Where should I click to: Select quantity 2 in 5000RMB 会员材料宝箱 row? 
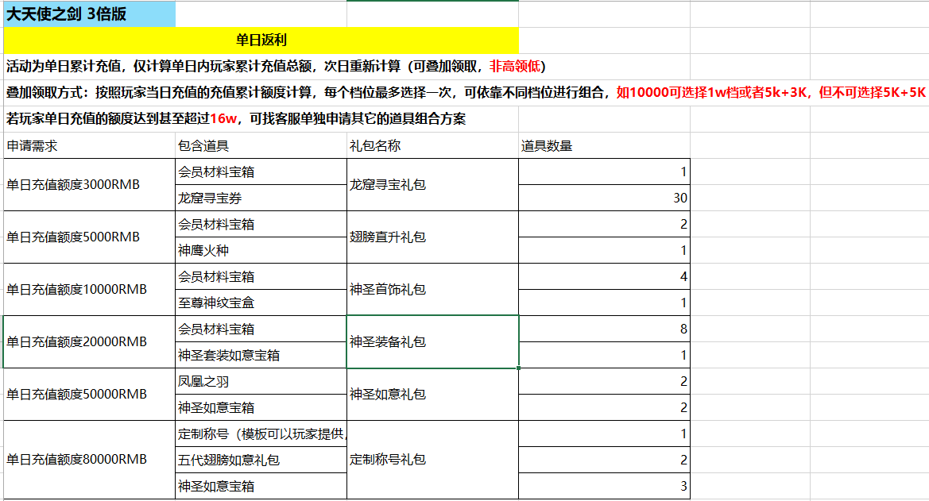604,224
